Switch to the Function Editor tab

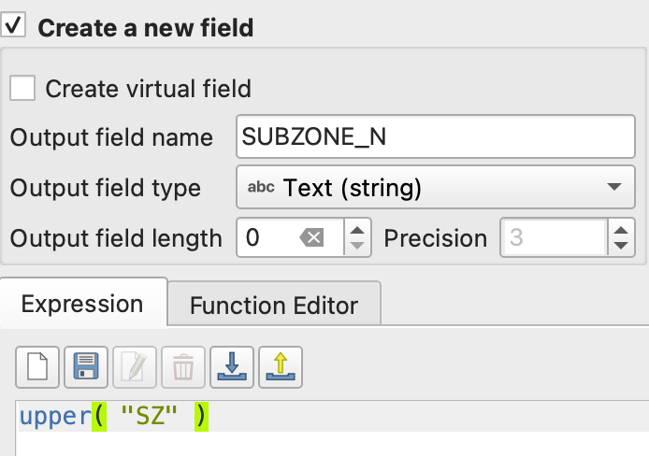(274, 305)
